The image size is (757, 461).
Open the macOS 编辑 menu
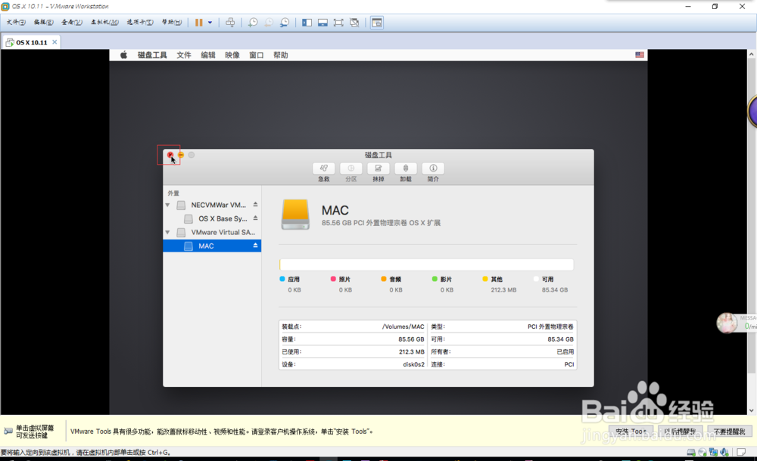(x=208, y=55)
